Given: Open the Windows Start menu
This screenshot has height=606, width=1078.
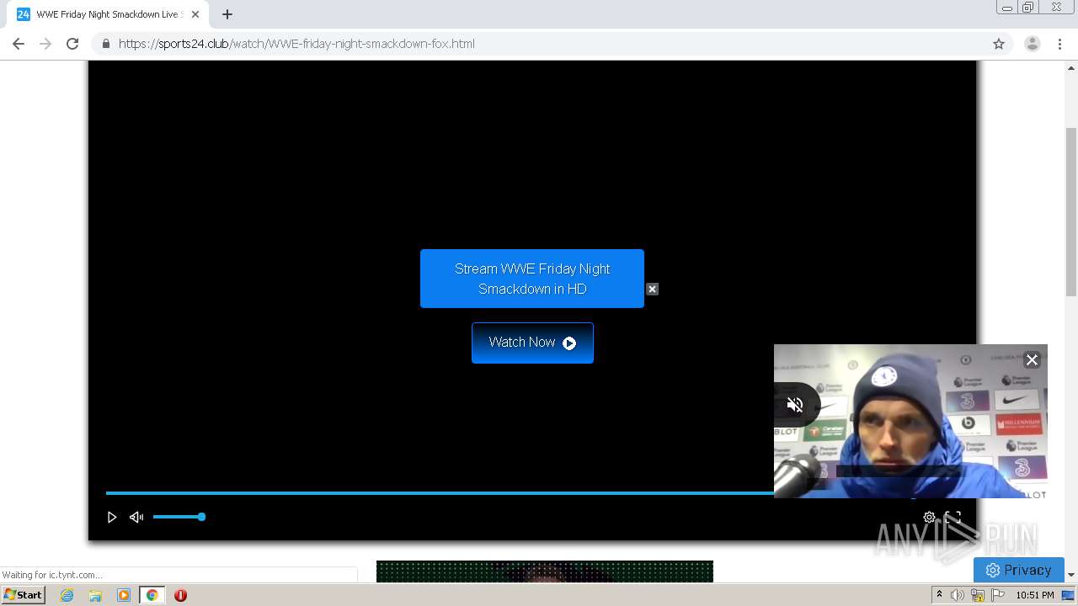Looking at the screenshot, I should (24, 595).
